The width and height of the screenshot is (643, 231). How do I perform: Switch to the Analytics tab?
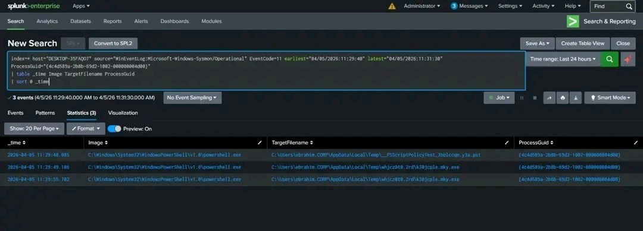click(x=47, y=21)
